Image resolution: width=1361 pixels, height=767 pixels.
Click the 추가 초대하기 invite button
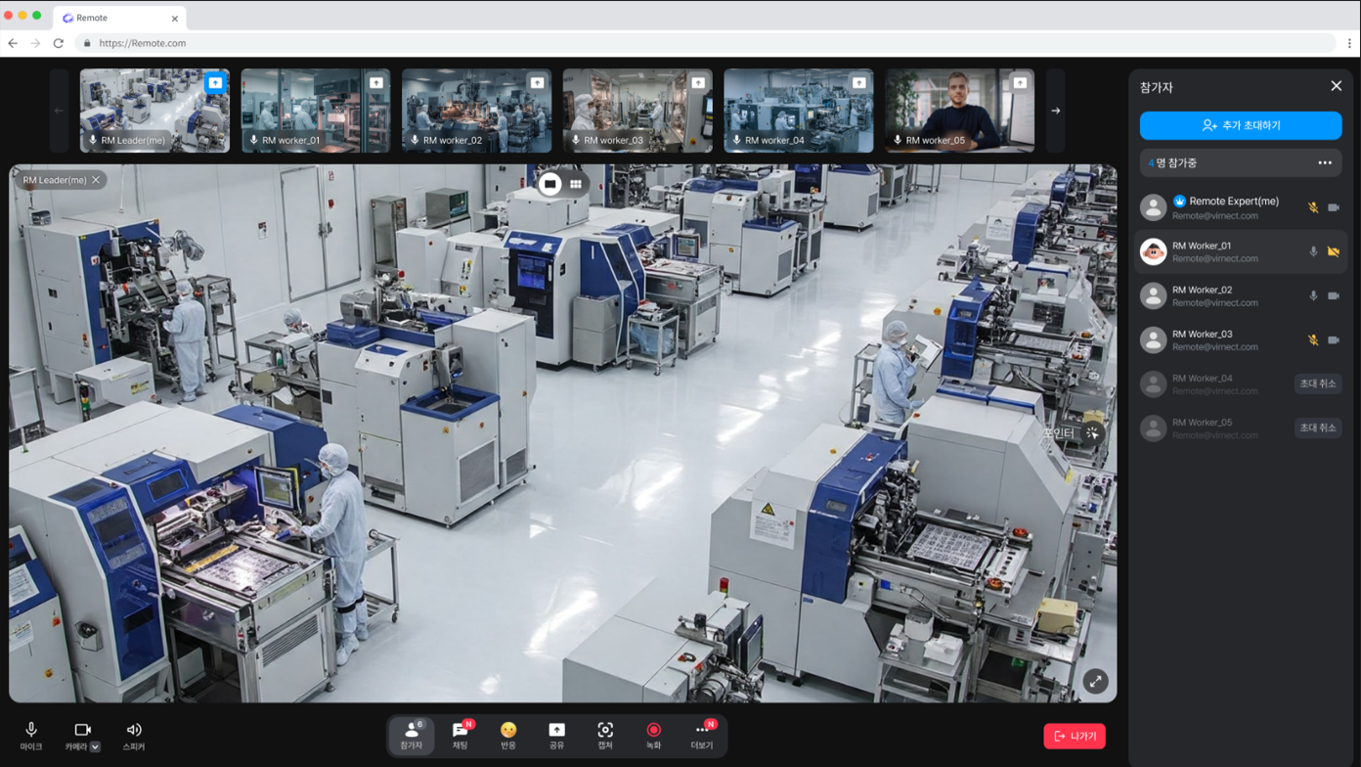1240,125
